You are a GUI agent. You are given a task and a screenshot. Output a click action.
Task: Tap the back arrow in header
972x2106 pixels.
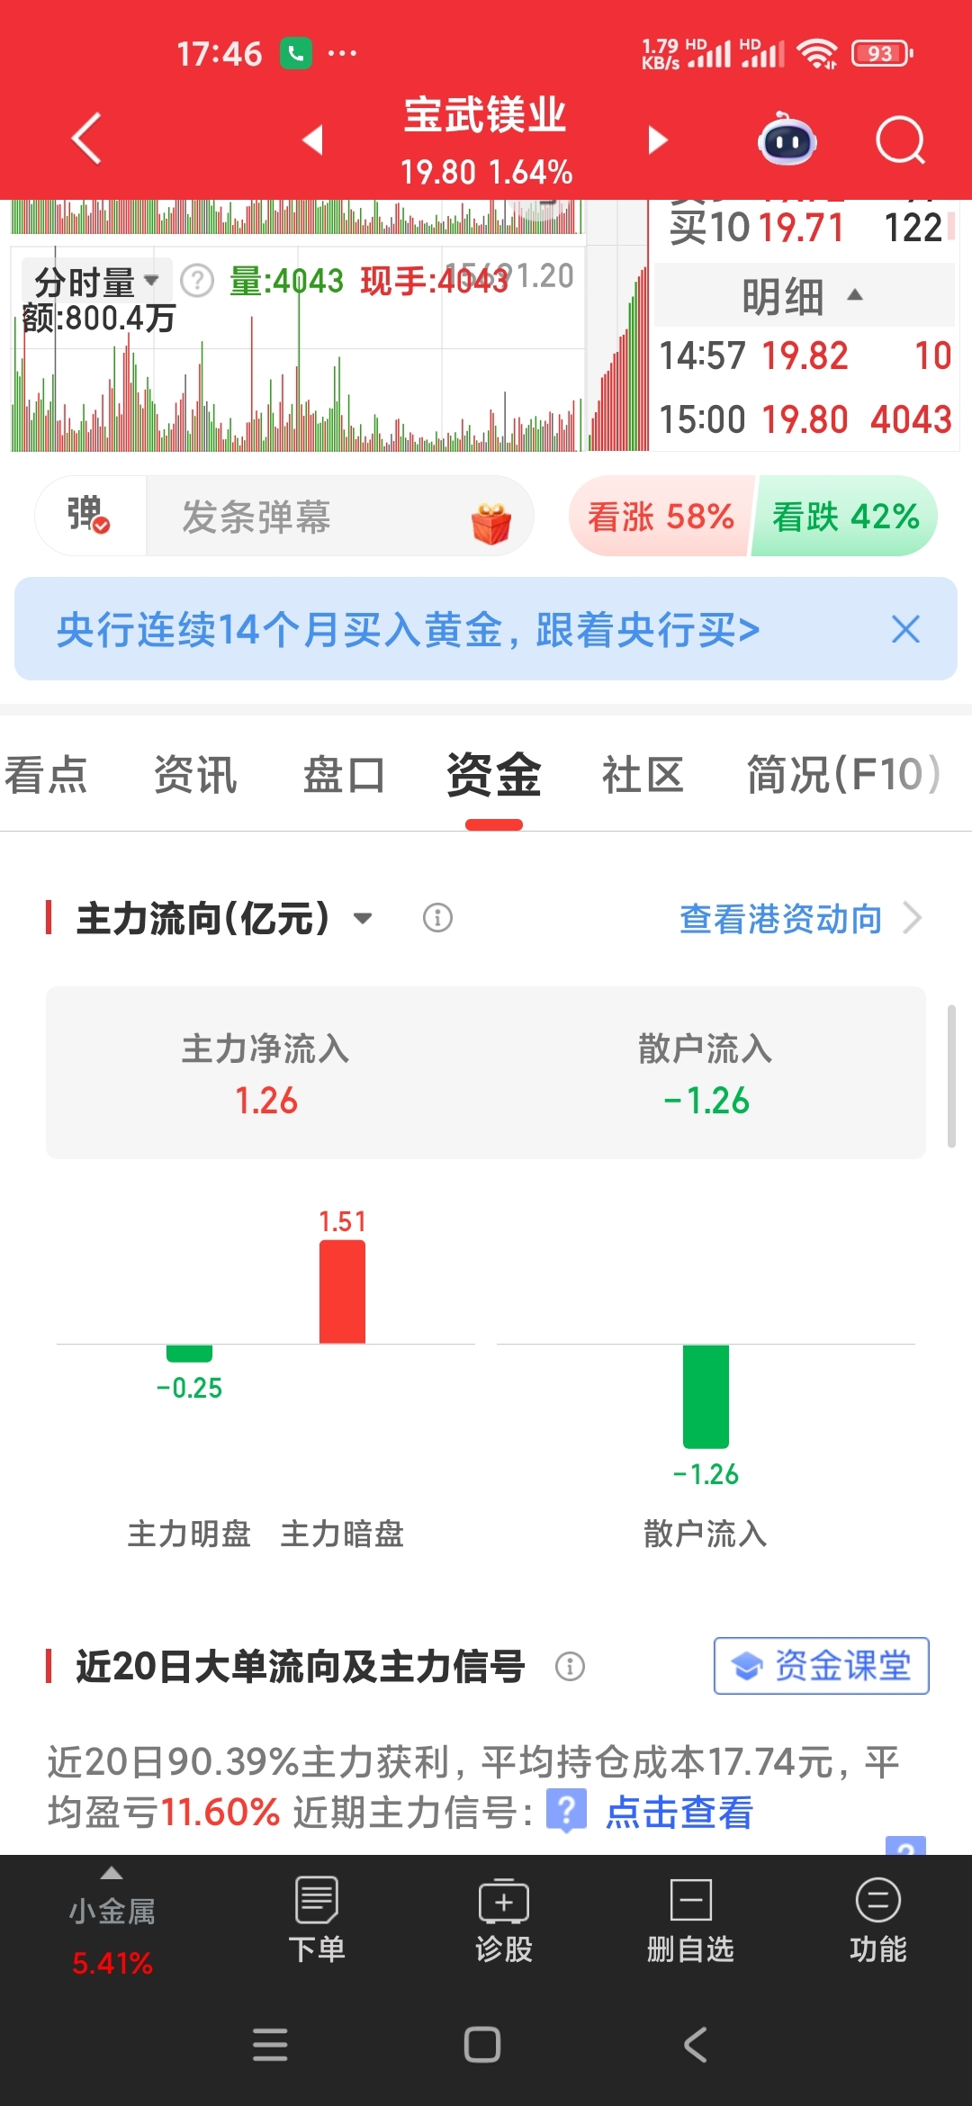[86, 139]
